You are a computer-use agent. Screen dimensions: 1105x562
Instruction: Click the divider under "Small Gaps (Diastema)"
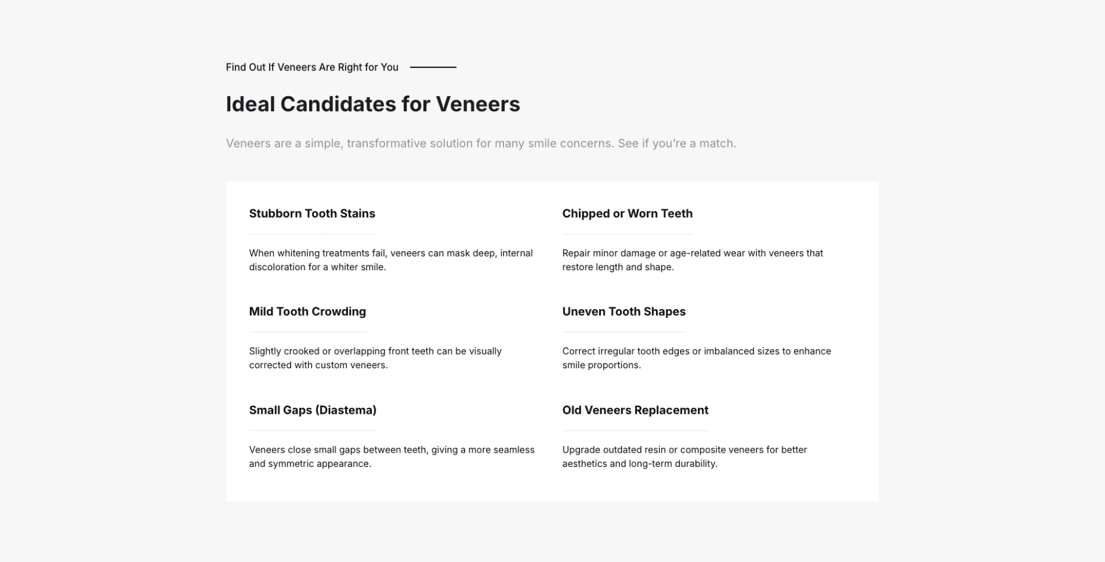point(313,430)
